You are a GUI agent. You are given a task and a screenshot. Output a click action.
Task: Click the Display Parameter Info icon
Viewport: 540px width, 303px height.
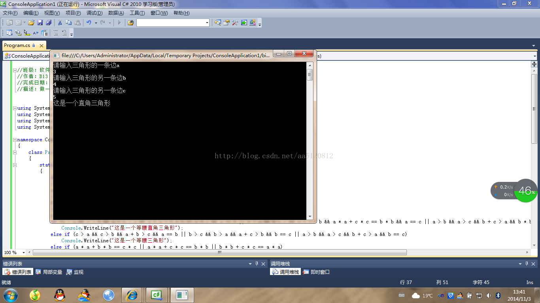[x=18, y=33]
